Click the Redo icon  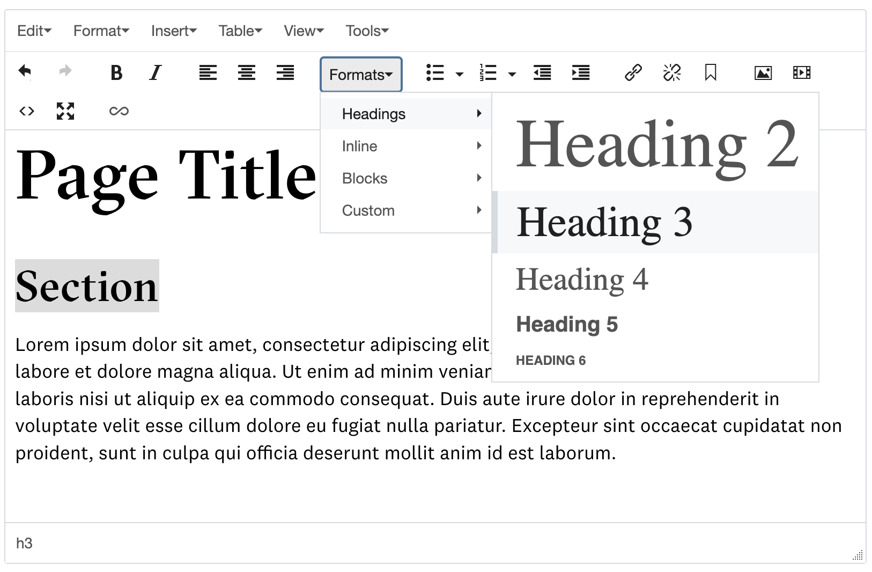[64, 72]
